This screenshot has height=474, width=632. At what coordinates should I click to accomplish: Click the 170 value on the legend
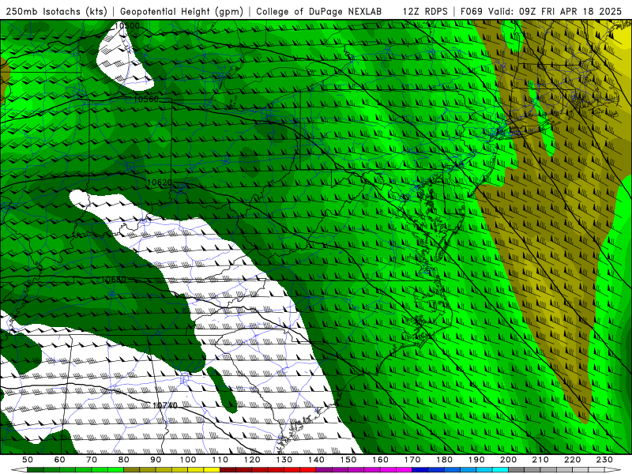point(412,460)
